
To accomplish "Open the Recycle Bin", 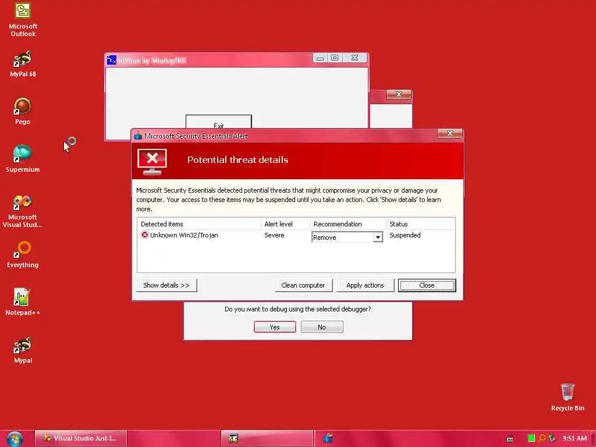I will 567,398.
